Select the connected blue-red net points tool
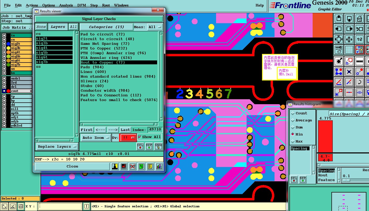This screenshot has height=211, width=369. (339, 72)
